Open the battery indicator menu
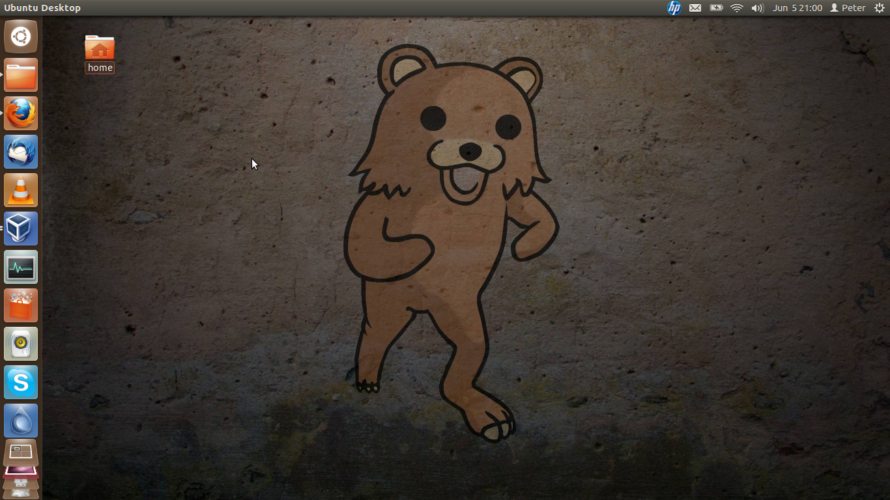890x500 pixels. pos(716,8)
